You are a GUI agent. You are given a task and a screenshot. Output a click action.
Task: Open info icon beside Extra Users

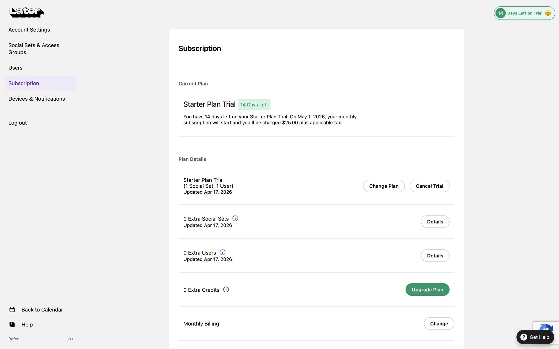[222, 252]
